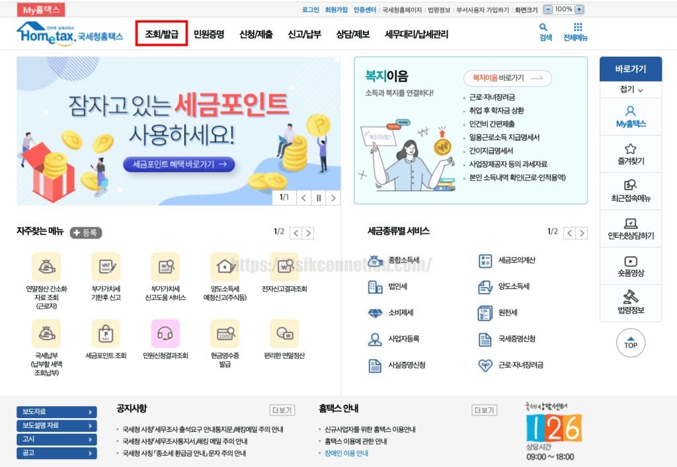Expand the 고시 item

click(x=57, y=440)
